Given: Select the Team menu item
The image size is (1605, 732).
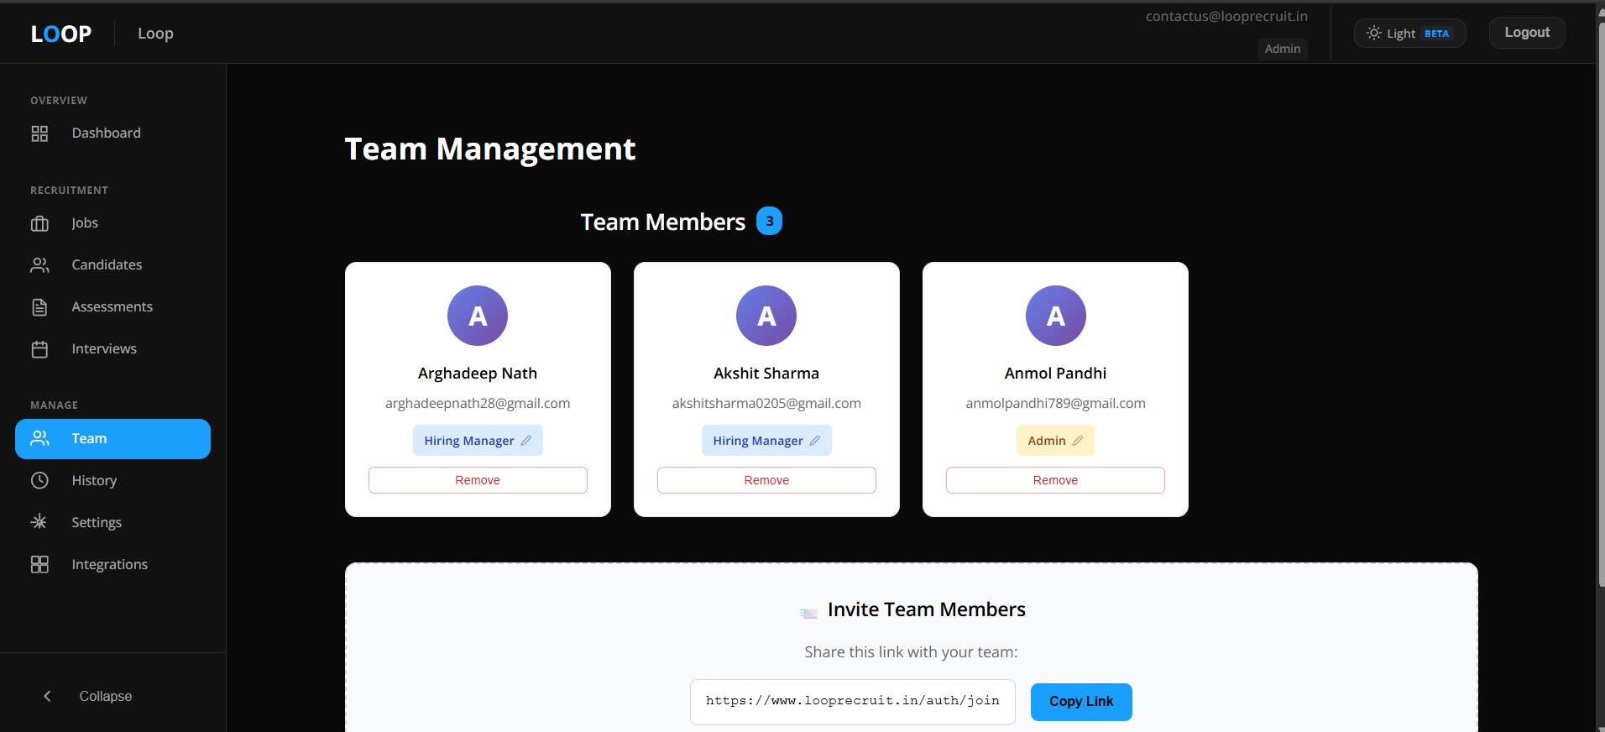Looking at the screenshot, I should (x=112, y=439).
